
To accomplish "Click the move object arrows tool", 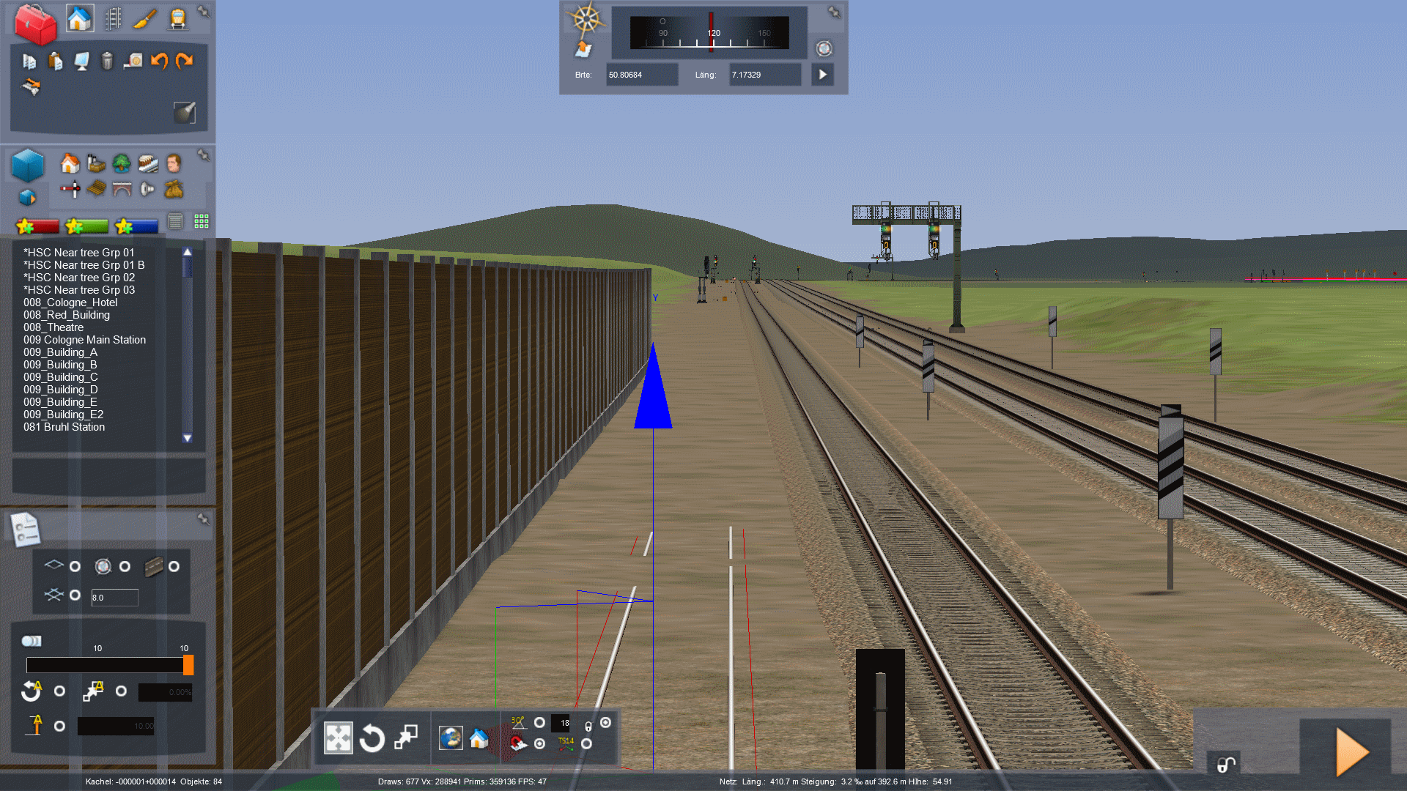I will 339,738.
